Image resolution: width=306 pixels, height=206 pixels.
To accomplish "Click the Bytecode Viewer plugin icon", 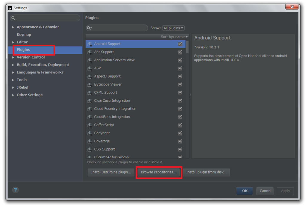I will coord(90,84).
